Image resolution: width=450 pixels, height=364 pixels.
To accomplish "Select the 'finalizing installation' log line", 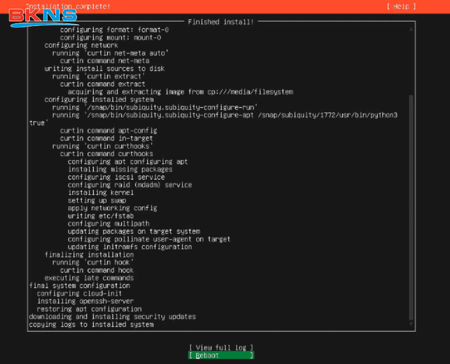I will (89, 255).
